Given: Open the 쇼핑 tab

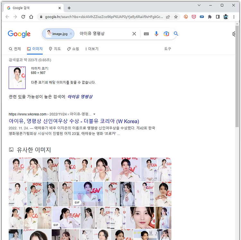Looking at the screenshot, I should tap(73, 49).
